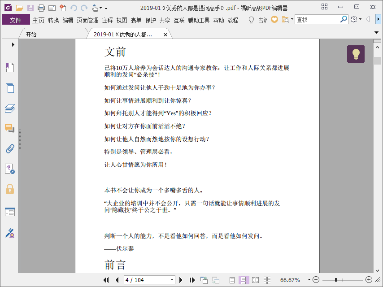
Task: Click the vertical scrollbar thumb
Action: [x=377, y=61]
